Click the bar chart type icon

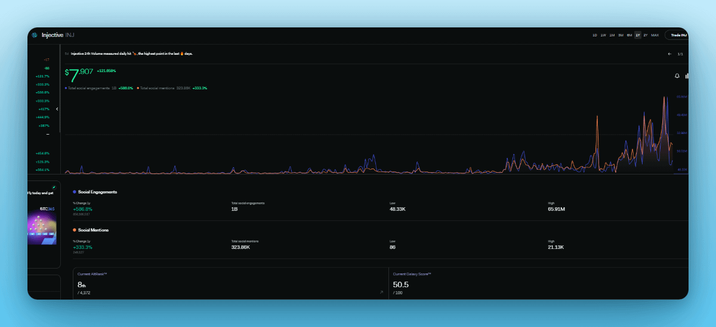coord(687,76)
